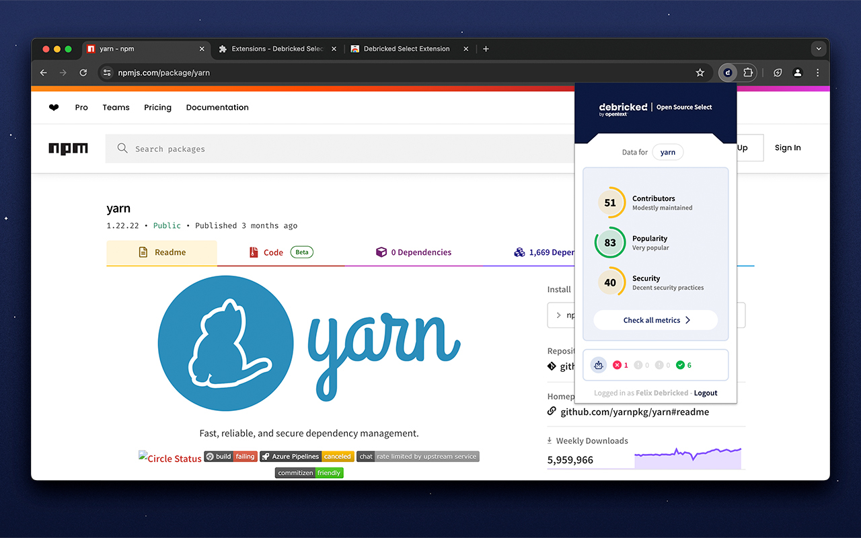Screen dimensions: 861x538
Task: Focus the Search packages input field
Action: click(x=340, y=149)
